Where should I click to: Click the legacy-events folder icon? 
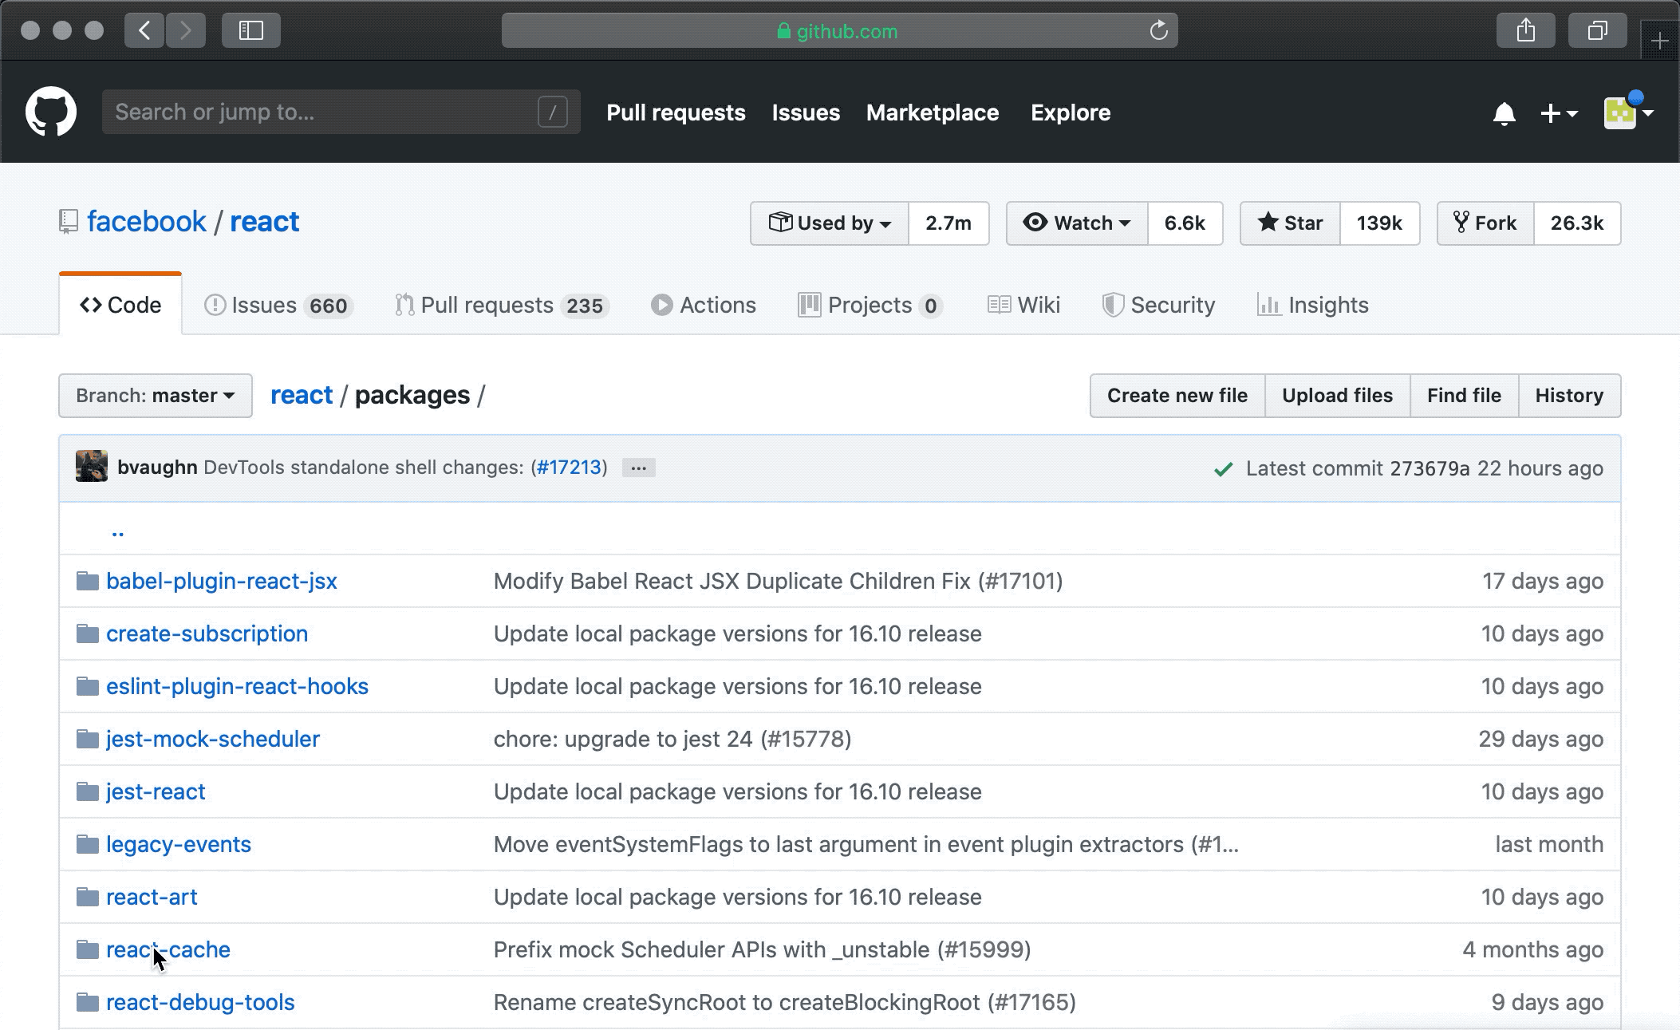tap(88, 844)
